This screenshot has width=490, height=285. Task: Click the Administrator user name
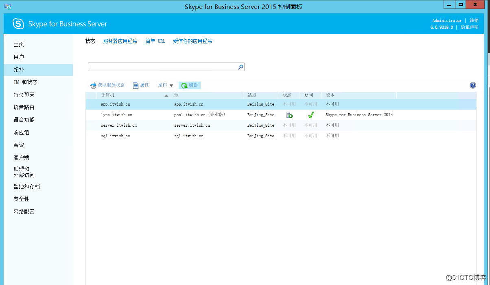coord(447,20)
